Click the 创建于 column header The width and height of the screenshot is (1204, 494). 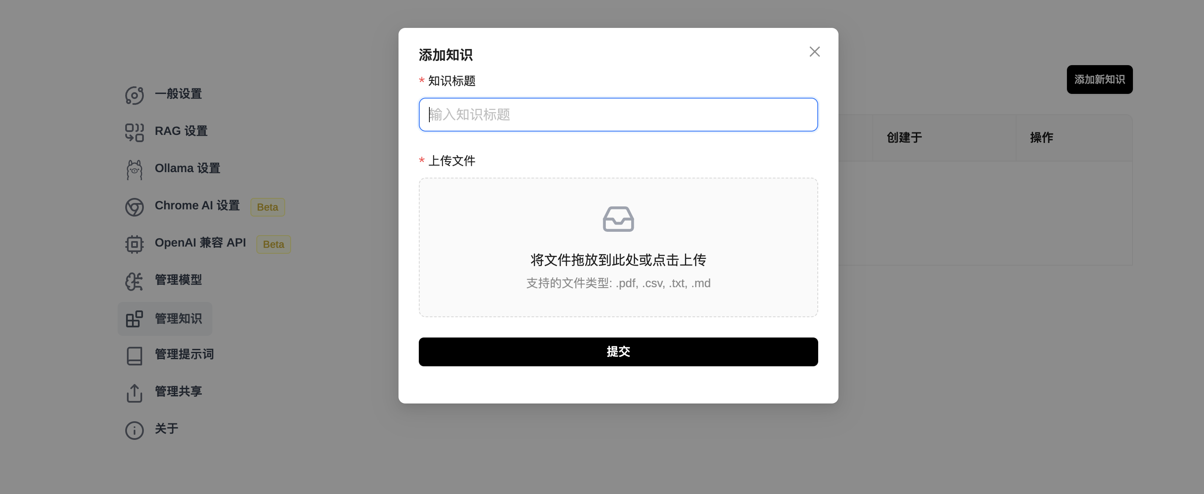[x=904, y=138]
